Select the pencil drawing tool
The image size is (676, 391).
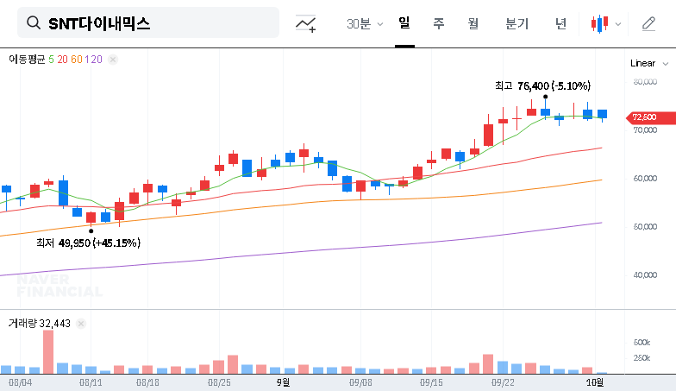648,23
